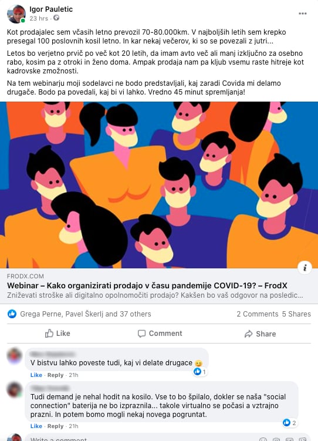View the 5 Shares link
The image size is (318, 441).
point(296,314)
